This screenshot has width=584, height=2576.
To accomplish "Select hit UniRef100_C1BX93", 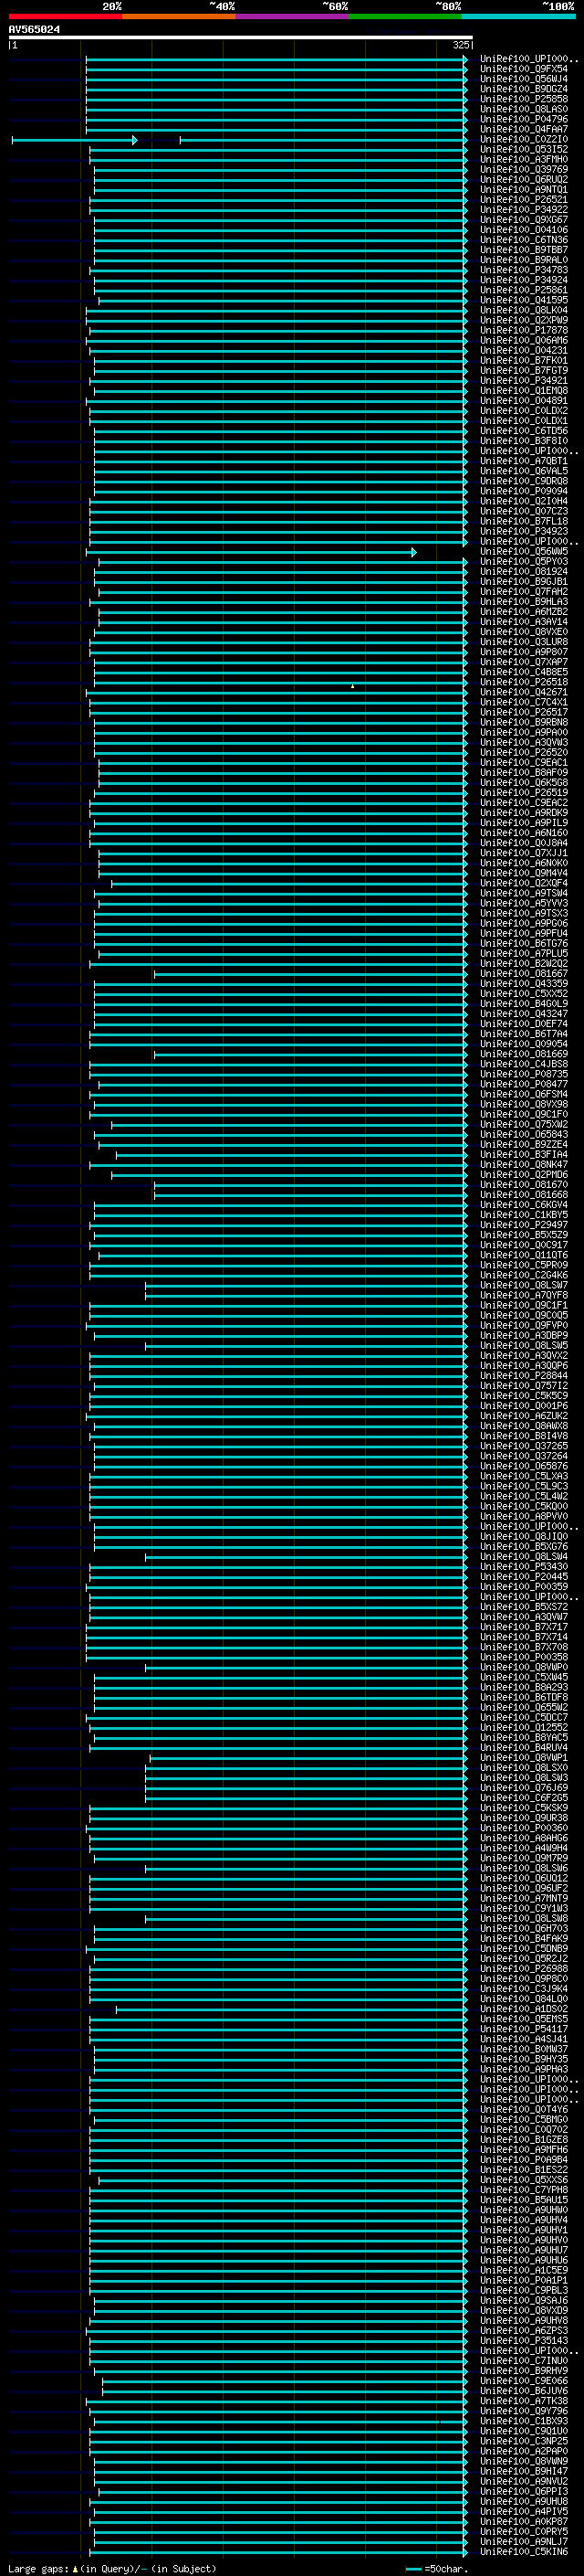I will tap(523, 2421).
